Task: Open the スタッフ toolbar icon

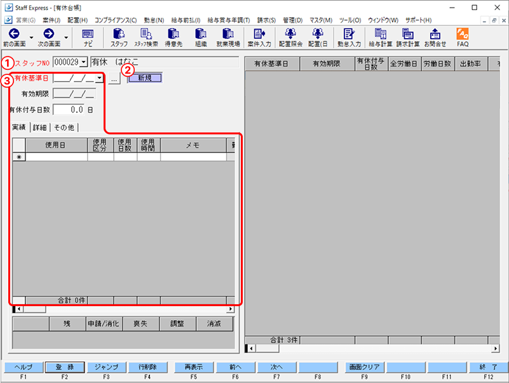Action: [119, 37]
